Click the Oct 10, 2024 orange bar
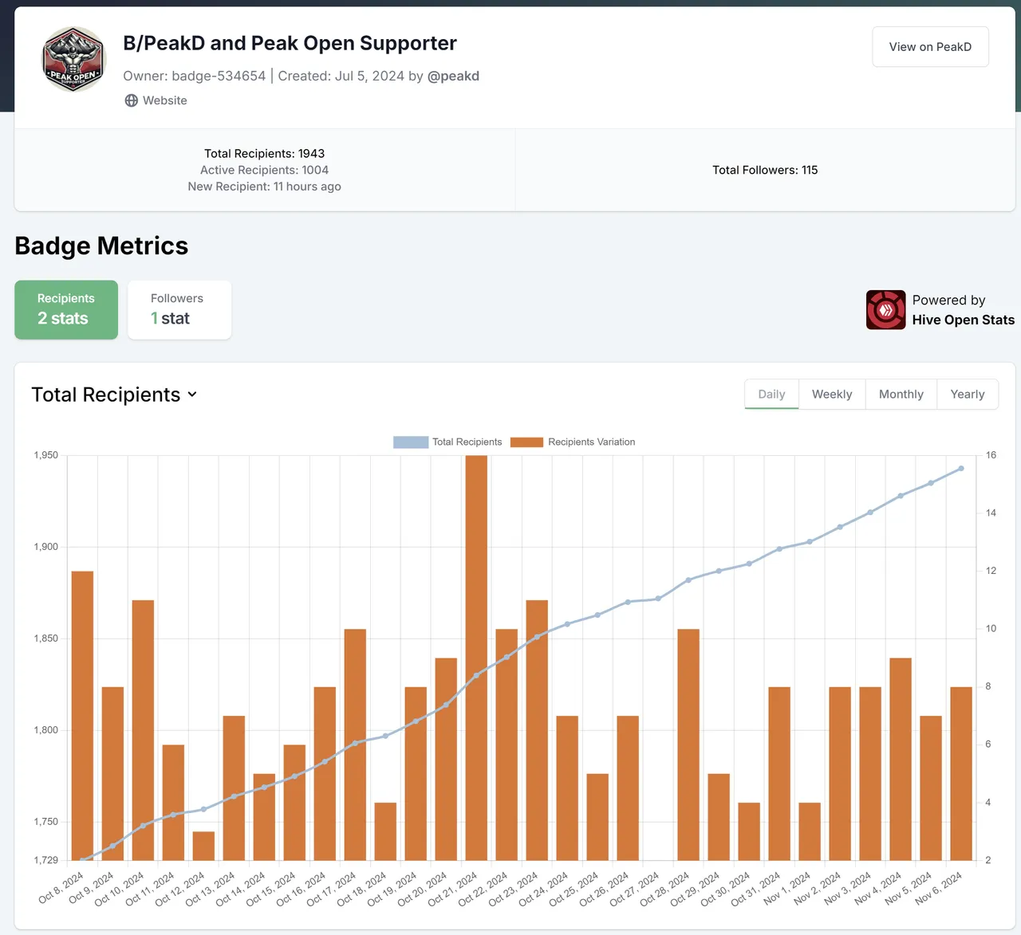The width and height of the screenshot is (1021, 935). tap(143, 730)
